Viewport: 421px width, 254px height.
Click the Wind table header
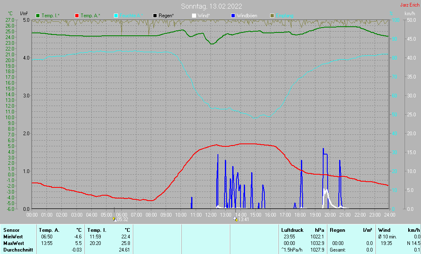point(384,230)
